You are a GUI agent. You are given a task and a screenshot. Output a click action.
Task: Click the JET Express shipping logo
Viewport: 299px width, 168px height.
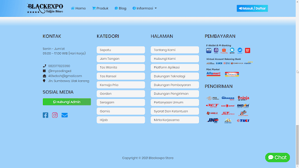213,105
